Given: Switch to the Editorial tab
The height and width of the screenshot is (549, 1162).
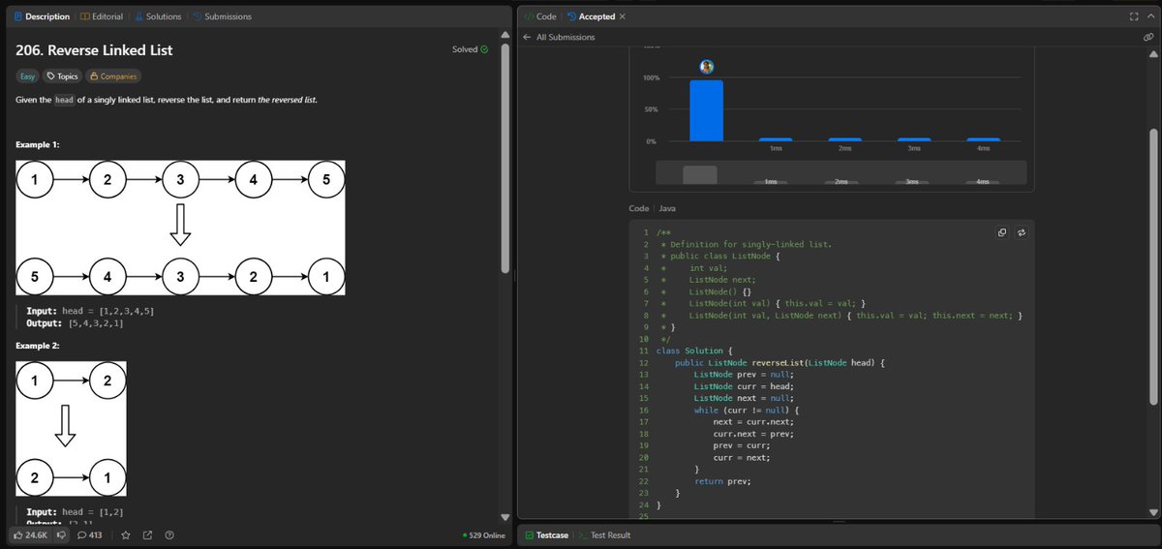Looking at the screenshot, I should [x=101, y=16].
